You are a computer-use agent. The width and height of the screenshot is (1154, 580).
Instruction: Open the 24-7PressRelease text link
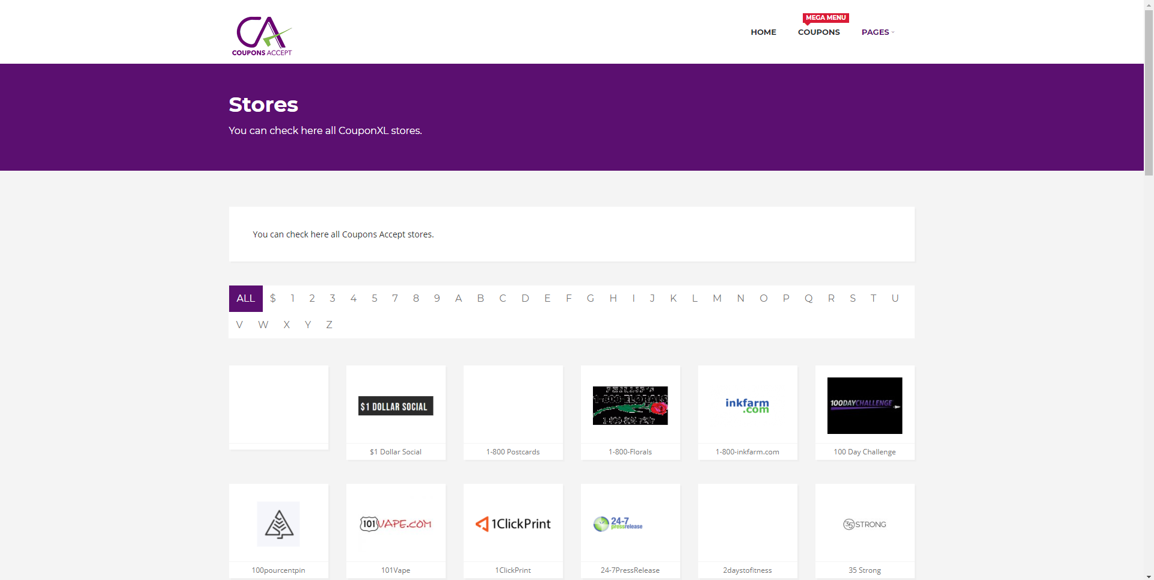[630, 570]
